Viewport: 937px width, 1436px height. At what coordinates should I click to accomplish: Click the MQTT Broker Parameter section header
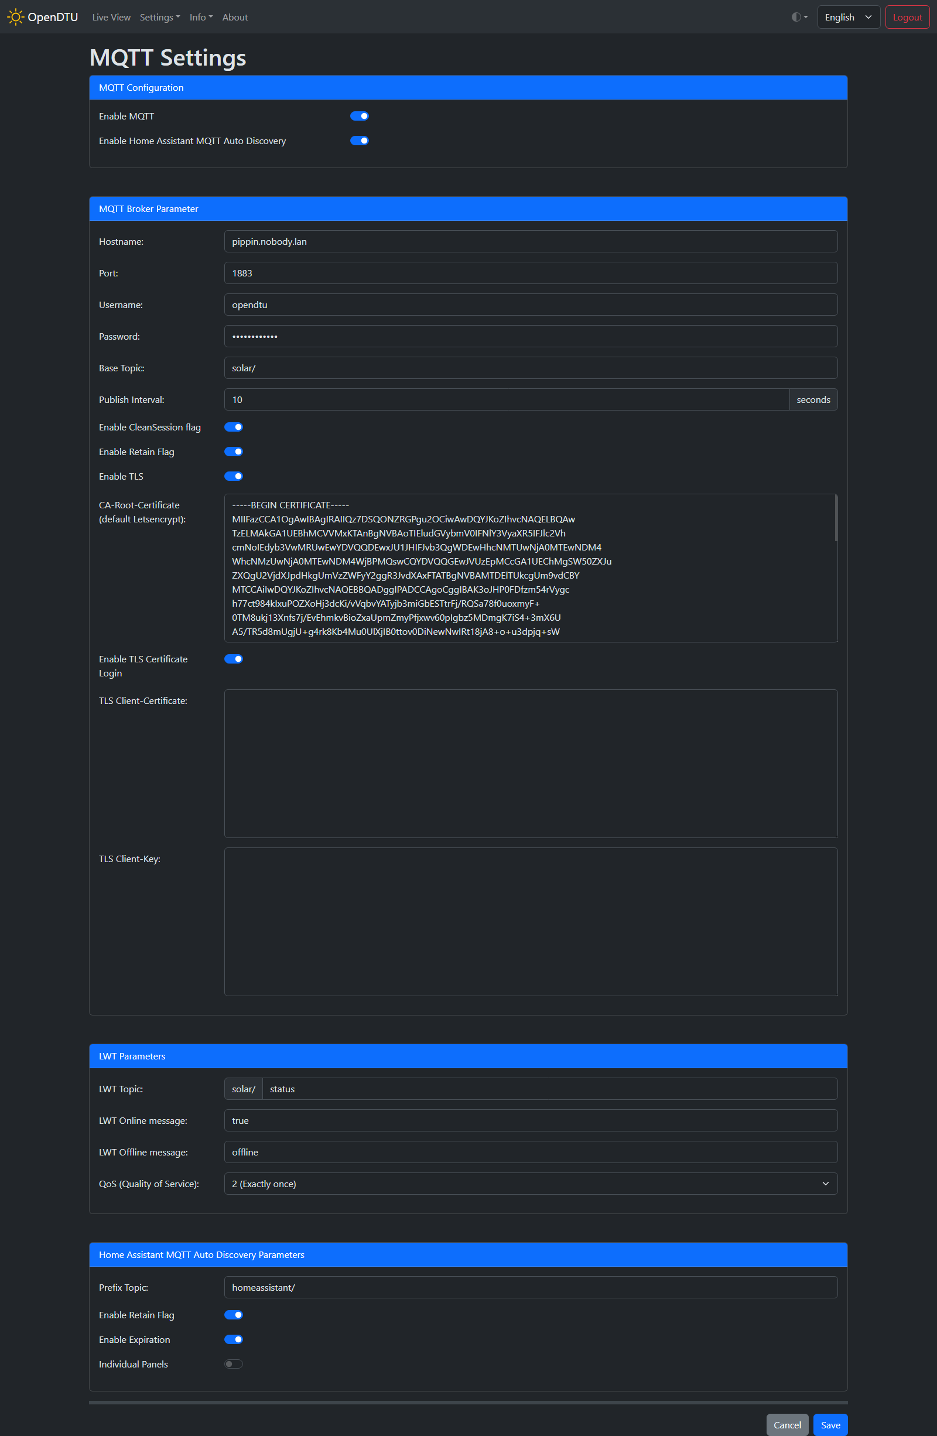pyautogui.click(x=468, y=208)
